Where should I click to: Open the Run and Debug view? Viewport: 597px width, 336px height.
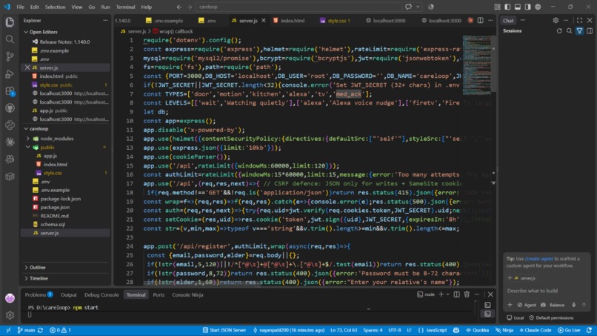[10, 73]
